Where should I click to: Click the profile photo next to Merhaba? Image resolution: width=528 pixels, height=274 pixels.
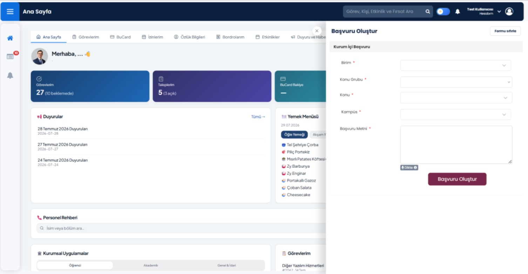pyautogui.click(x=39, y=56)
